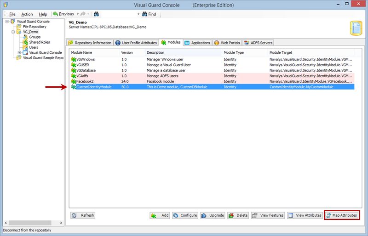The height and width of the screenshot is (236, 368).
Task: Click the binoculars search icon in toolbar
Action: click(x=96, y=14)
